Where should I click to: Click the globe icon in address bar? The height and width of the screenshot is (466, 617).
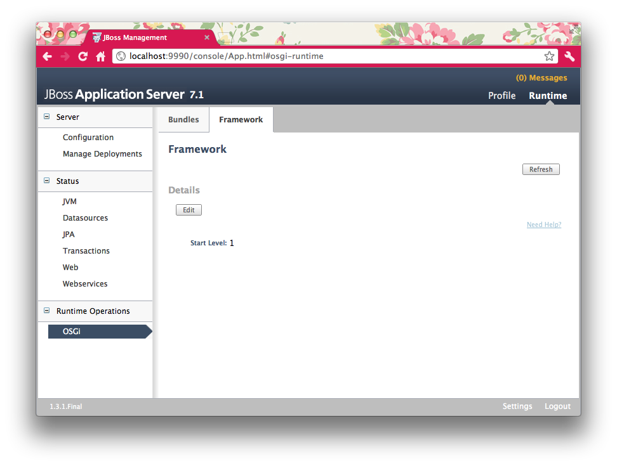(x=121, y=56)
